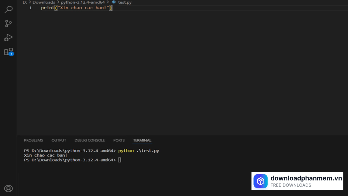
Task: Switch to the PORTS panel tab
Action: (119, 140)
